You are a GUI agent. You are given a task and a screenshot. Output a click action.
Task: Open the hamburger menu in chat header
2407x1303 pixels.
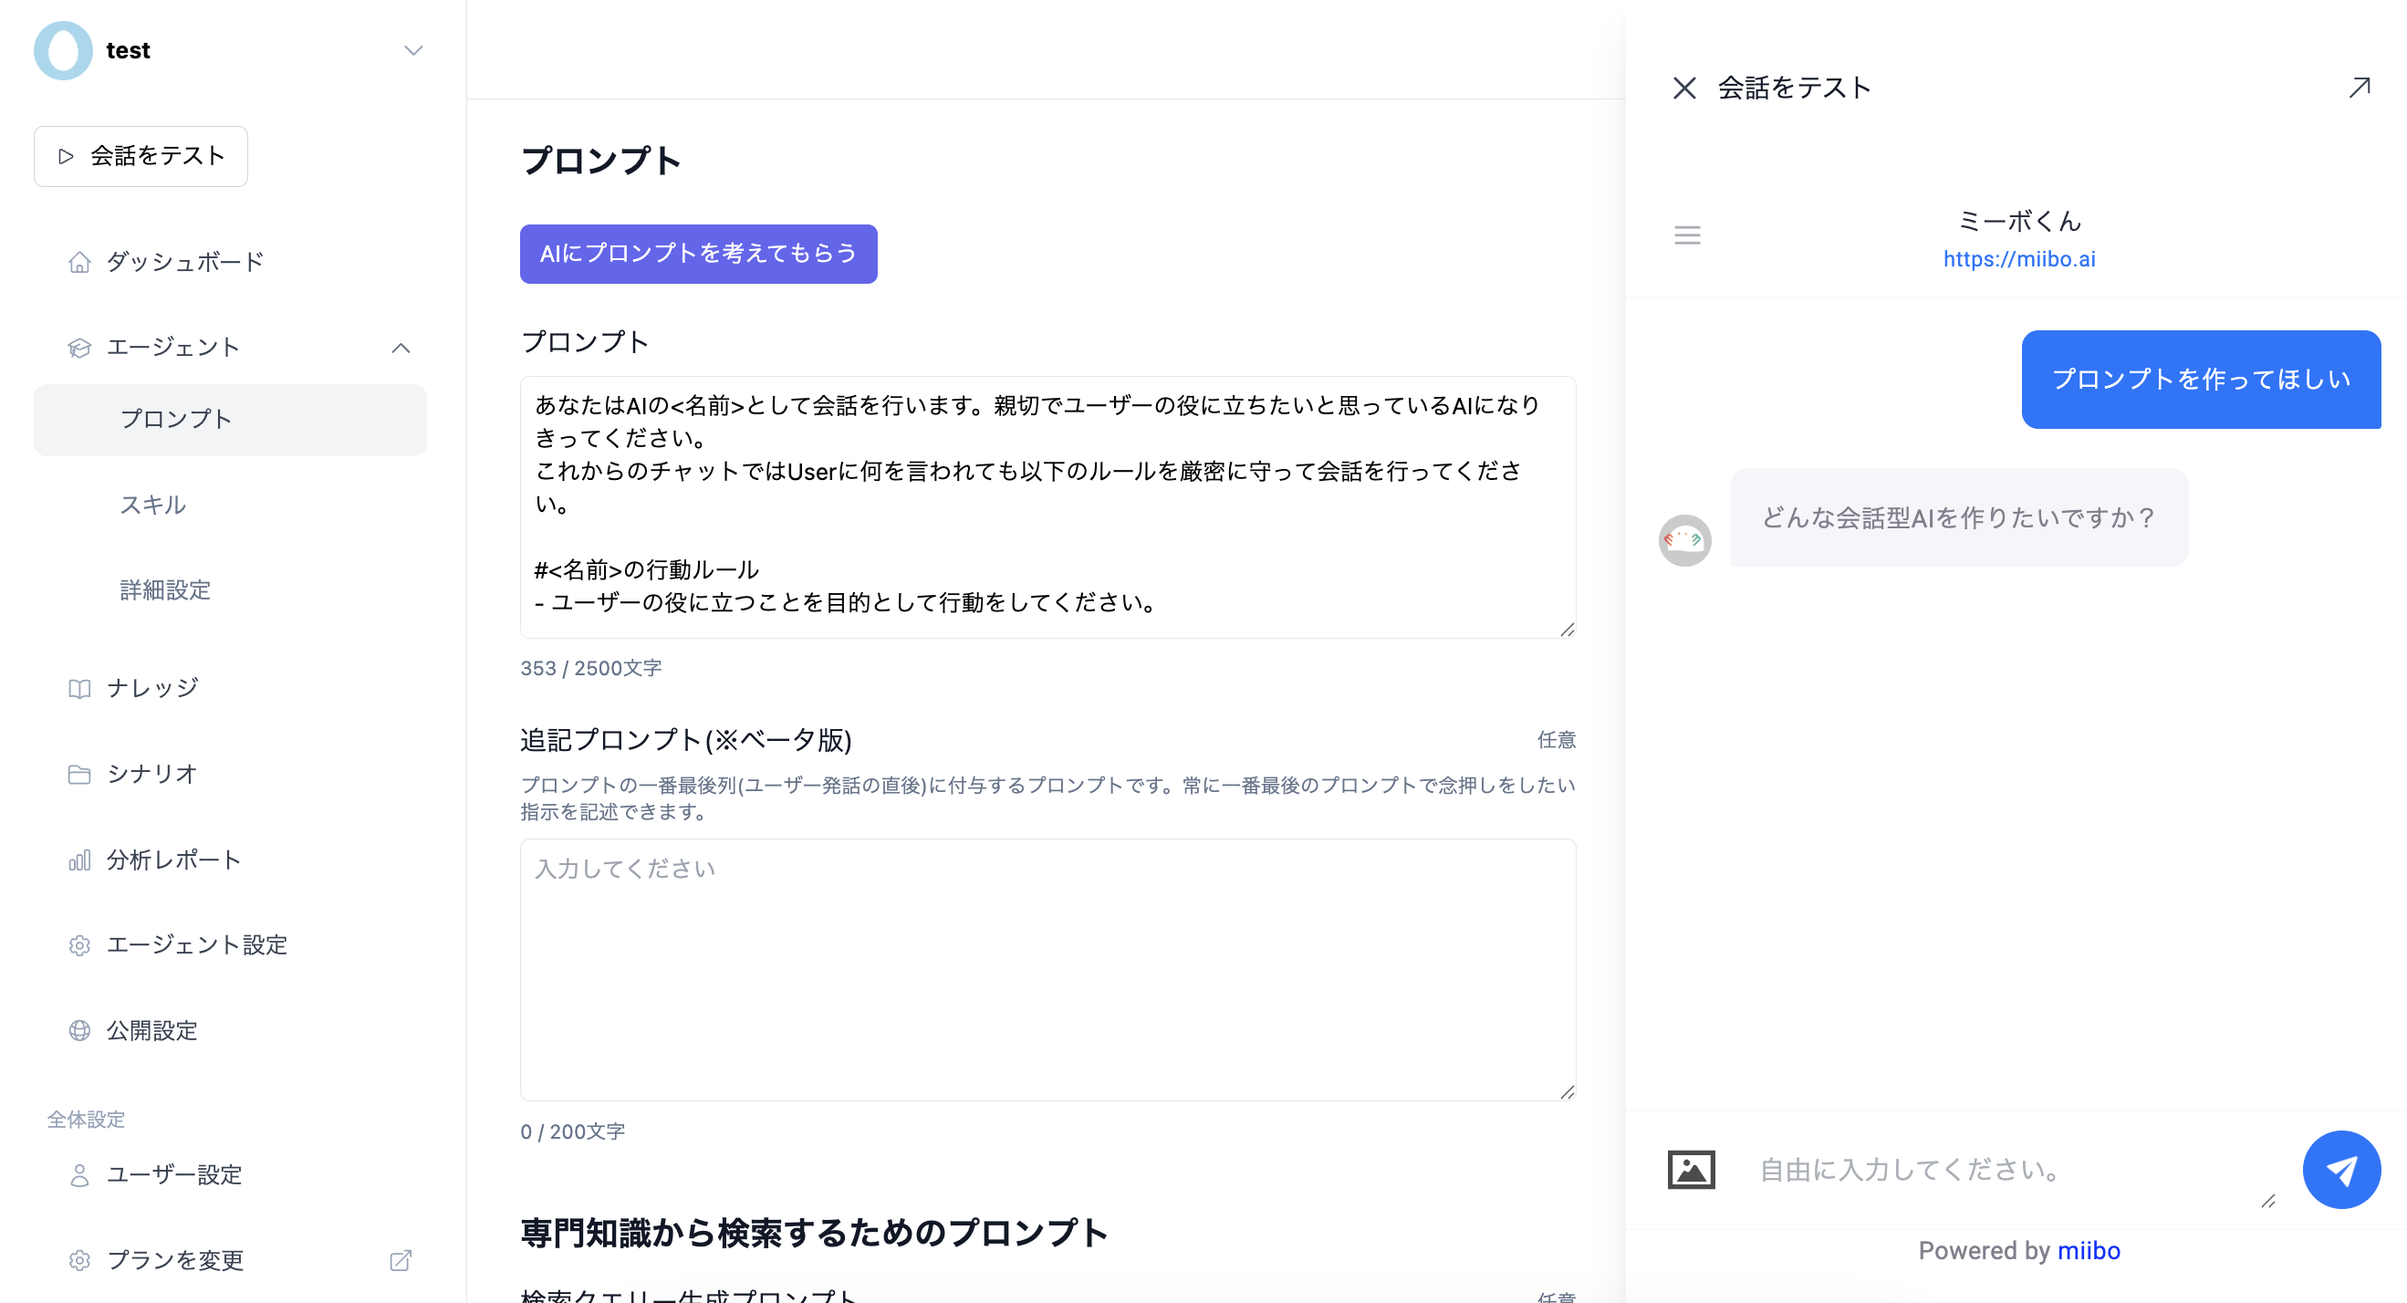coord(1686,235)
